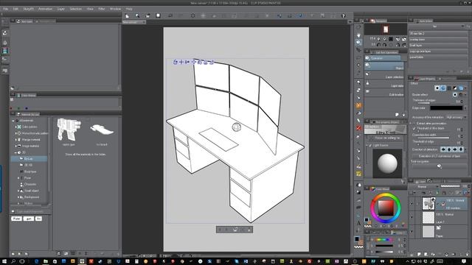Open File Explorer from taskbar
The width and height of the screenshot is (472, 265).
46,261
